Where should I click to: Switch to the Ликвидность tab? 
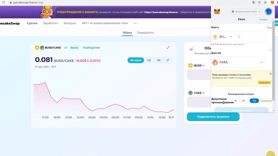tap(146, 33)
